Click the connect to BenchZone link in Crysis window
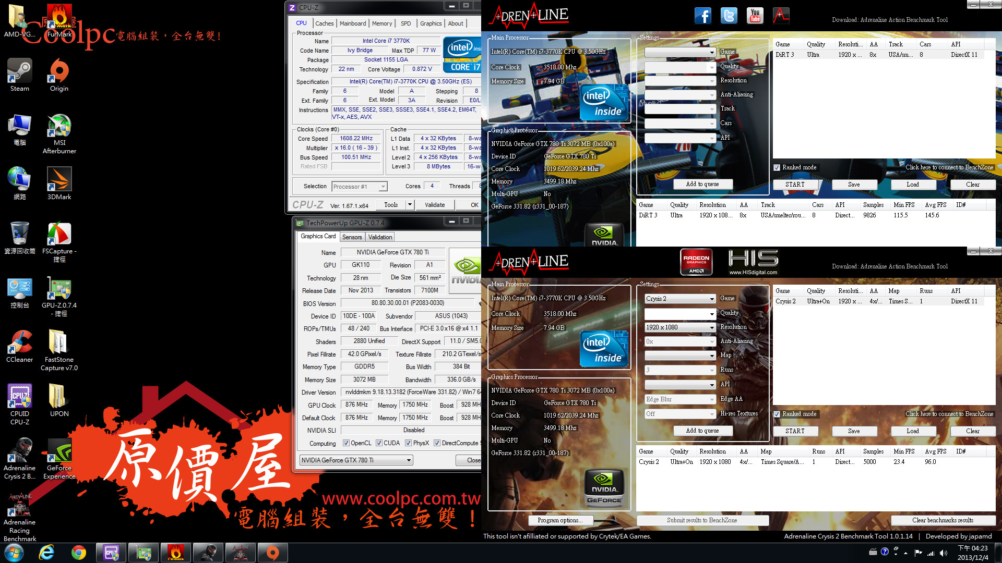This screenshot has width=1002, height=563. (x=949, y=414)
